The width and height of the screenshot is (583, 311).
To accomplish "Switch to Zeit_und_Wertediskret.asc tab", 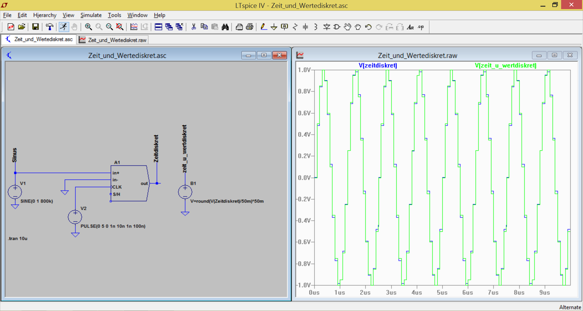I will [39, 39].
